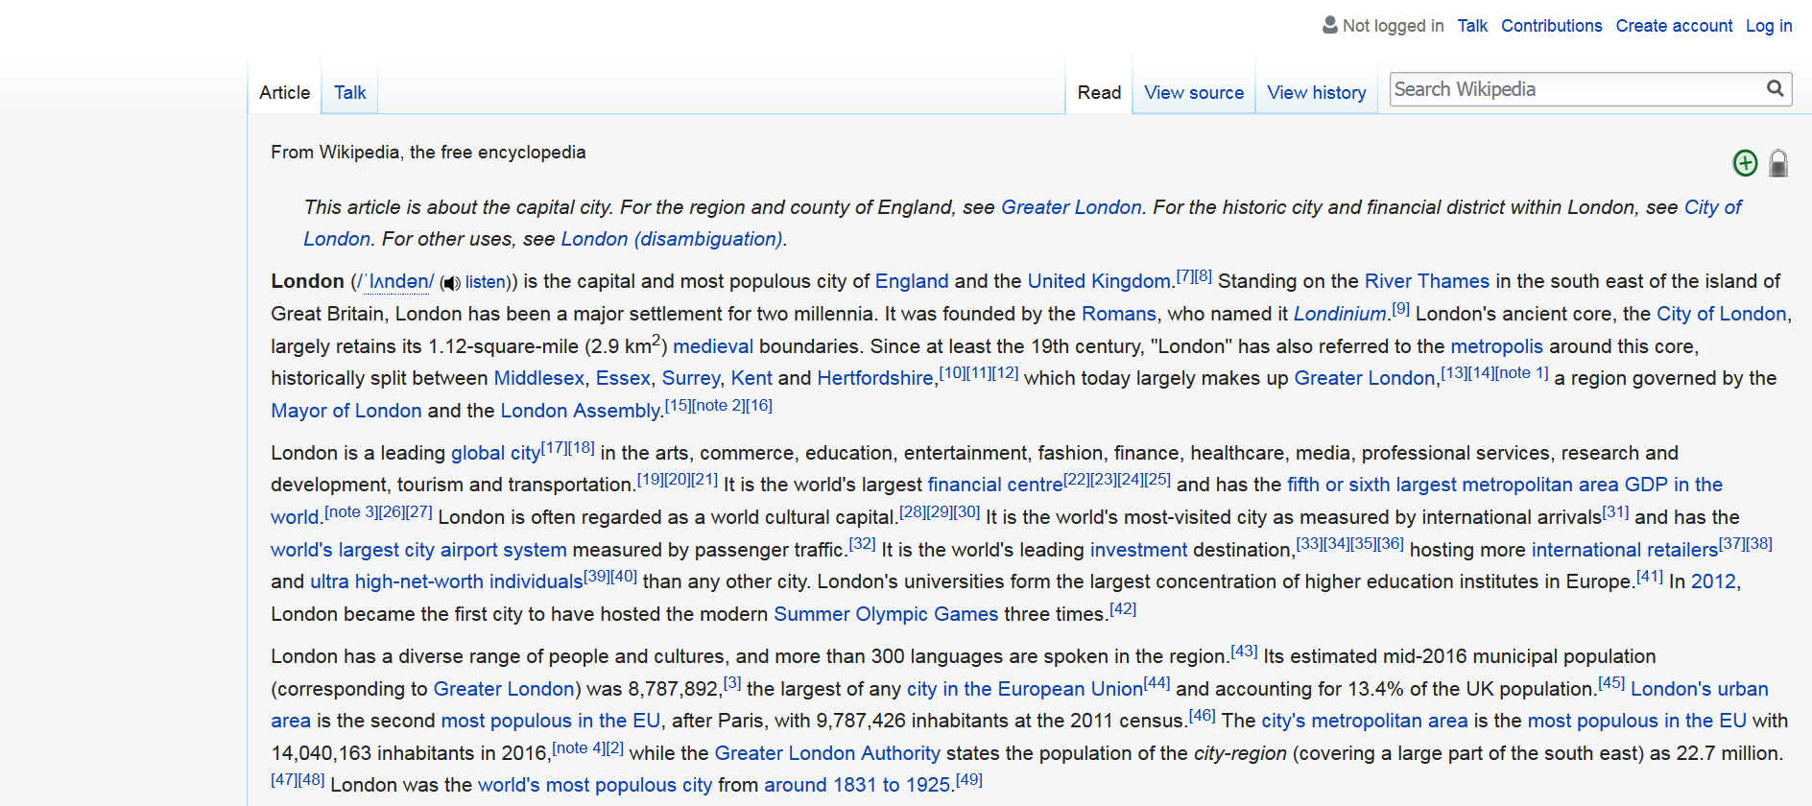Open the View source tab
This screenshot has width=1812, height=806.
[x=1193, y=93]
